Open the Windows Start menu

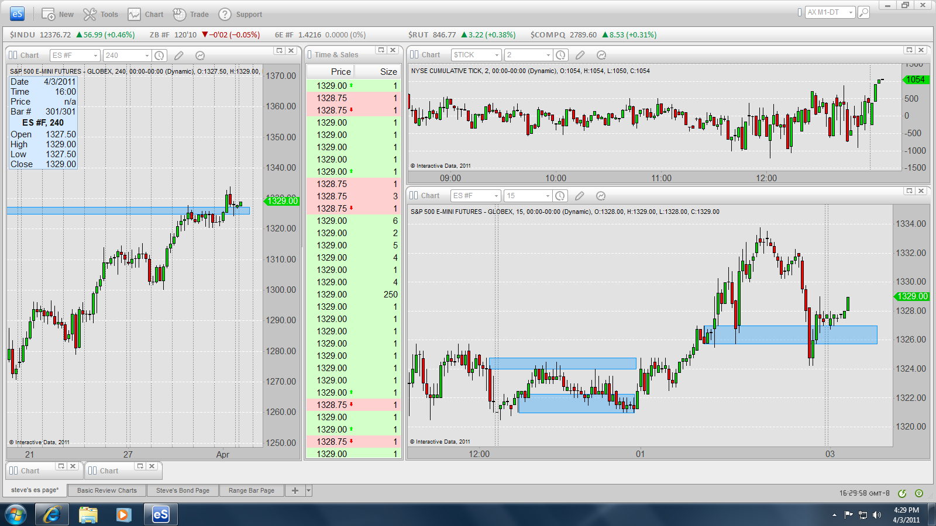(16, 515)
